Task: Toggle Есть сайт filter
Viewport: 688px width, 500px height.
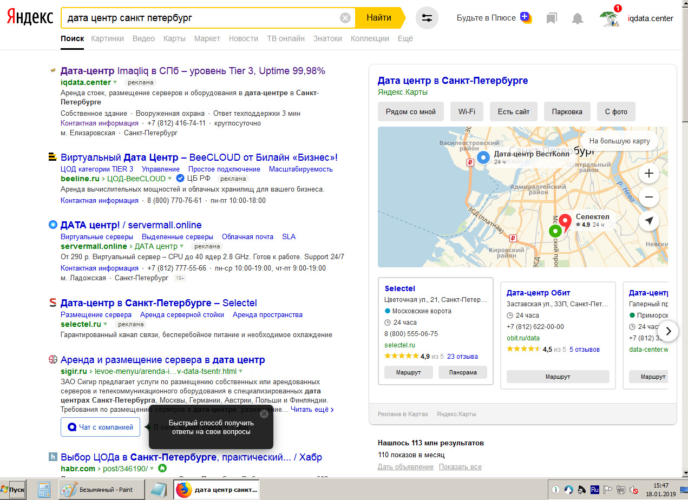Action: pos(514,111)
